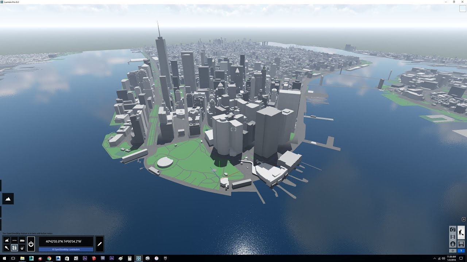Open Task View on the taskbar
Viewport: 467px width, 262px height.
coord(13,258)
